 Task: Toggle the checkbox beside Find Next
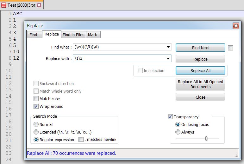(x=230, y=48)
